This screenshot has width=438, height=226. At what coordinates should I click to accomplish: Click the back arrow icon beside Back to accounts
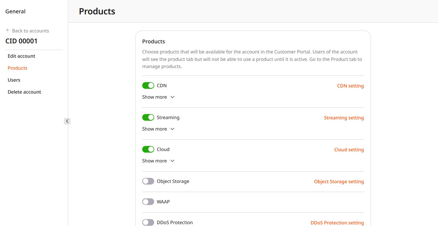coord(8,30)
